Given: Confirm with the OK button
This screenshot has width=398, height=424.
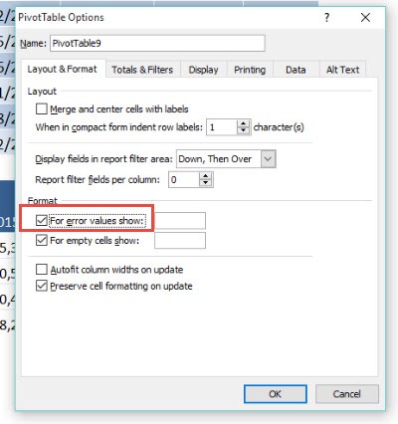Looking at the screenshot, I should pos(276,394).
